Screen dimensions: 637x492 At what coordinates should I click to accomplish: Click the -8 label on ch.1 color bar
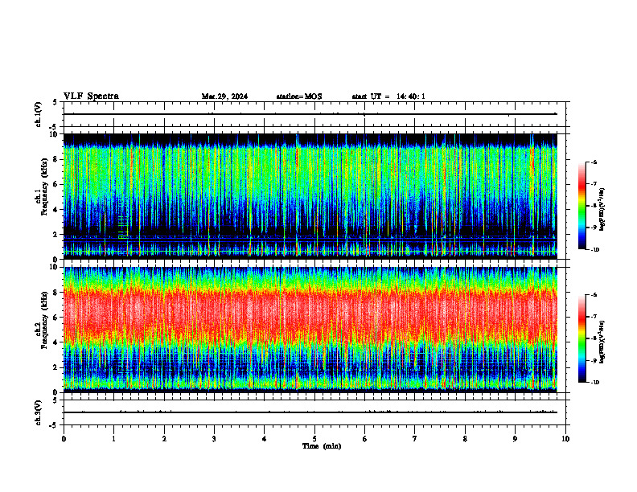point(594,206)
